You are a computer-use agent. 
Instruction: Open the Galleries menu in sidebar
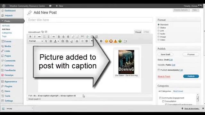coord(9,65)
